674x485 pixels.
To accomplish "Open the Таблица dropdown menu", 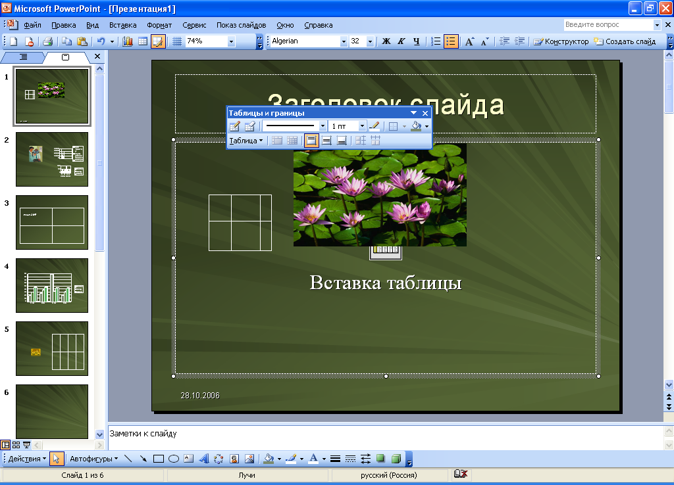I will tap(246, 141).
